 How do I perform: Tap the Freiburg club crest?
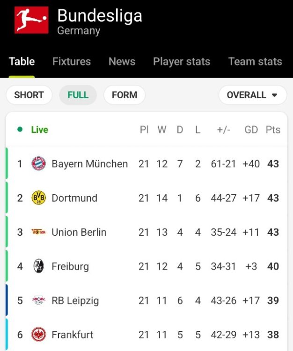38,266
